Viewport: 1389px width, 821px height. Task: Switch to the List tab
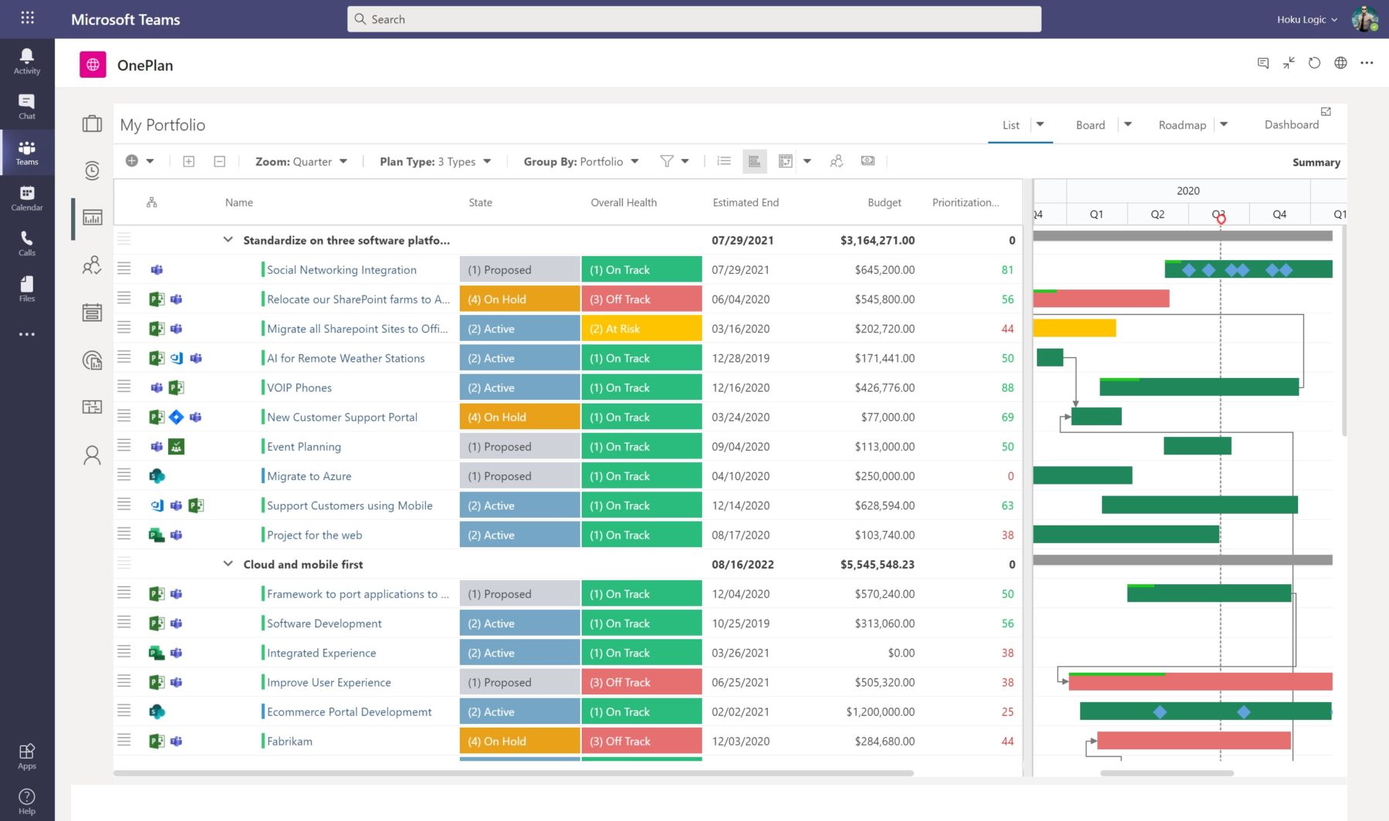pos(1011,125)
